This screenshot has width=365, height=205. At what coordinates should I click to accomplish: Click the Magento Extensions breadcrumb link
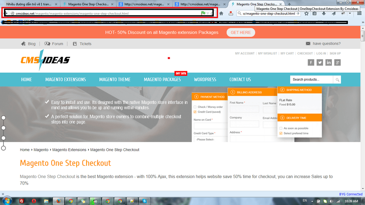tap(69, 150)
